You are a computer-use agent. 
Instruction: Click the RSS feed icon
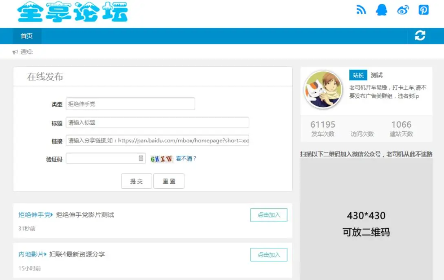coord(361,10)
